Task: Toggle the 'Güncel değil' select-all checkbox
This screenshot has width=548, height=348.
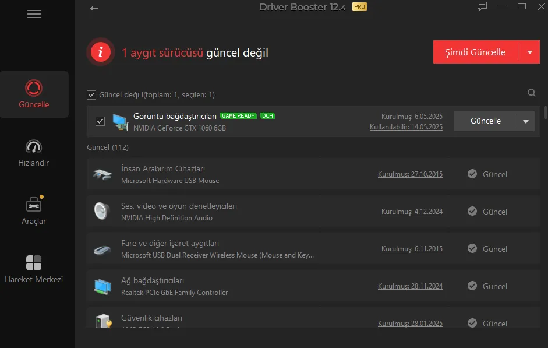Action: (91, 95)
